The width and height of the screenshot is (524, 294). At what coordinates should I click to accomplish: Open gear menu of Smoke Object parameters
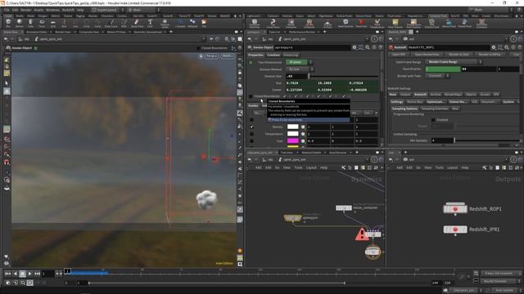click(x=355, y=47)
